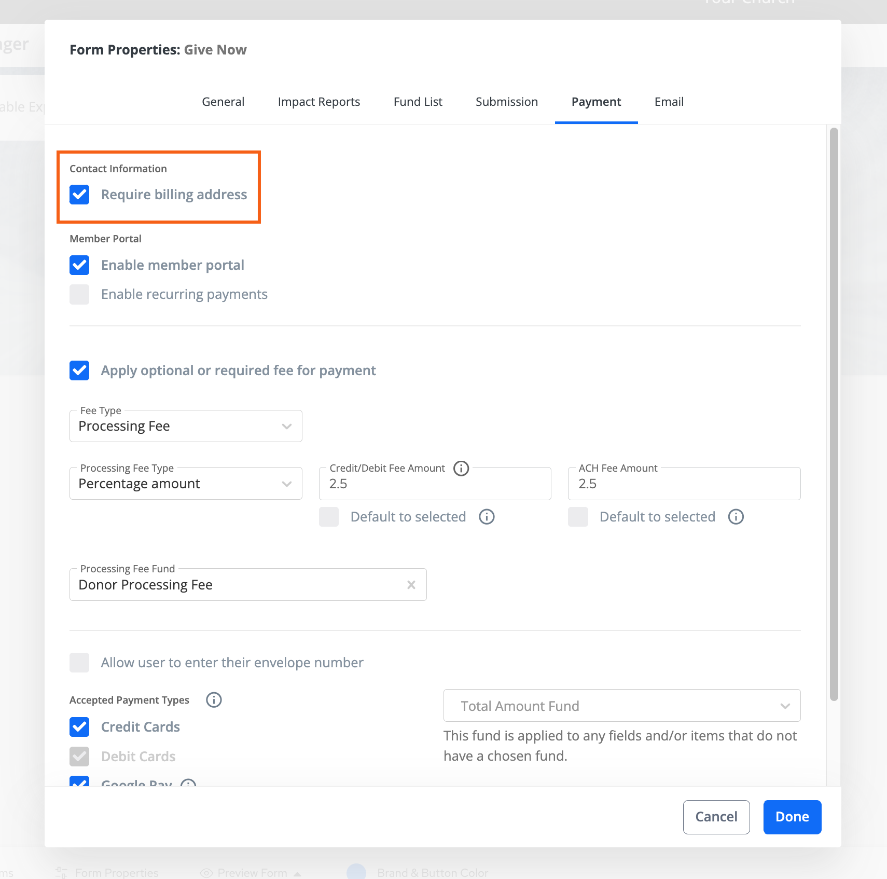This screenshot has width=887, height=879.
Task: Click info icon beside ACH Default to selected
Action: (x=736, y=517)
